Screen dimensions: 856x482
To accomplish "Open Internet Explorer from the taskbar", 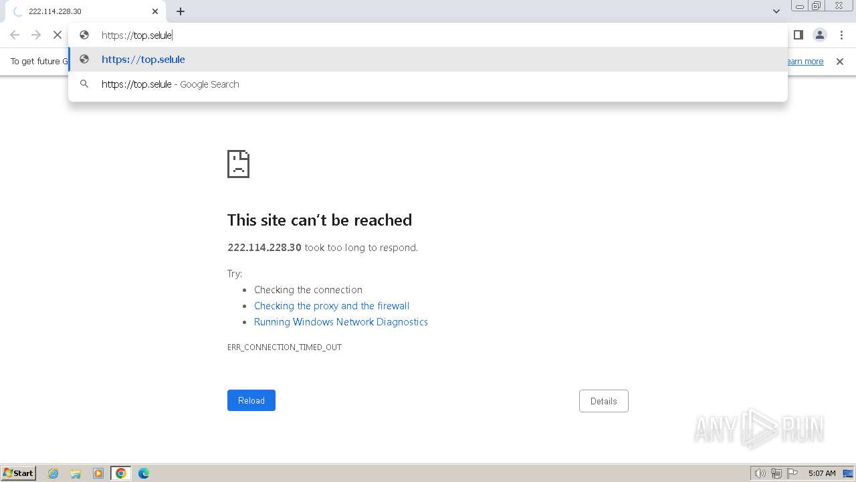I will pos(53,473).
